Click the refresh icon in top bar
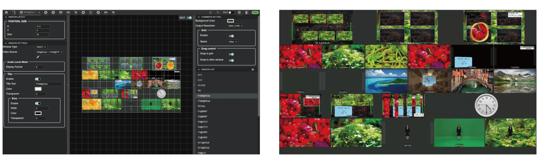Viewport: 539px width, 164px height. click(211, 12)
